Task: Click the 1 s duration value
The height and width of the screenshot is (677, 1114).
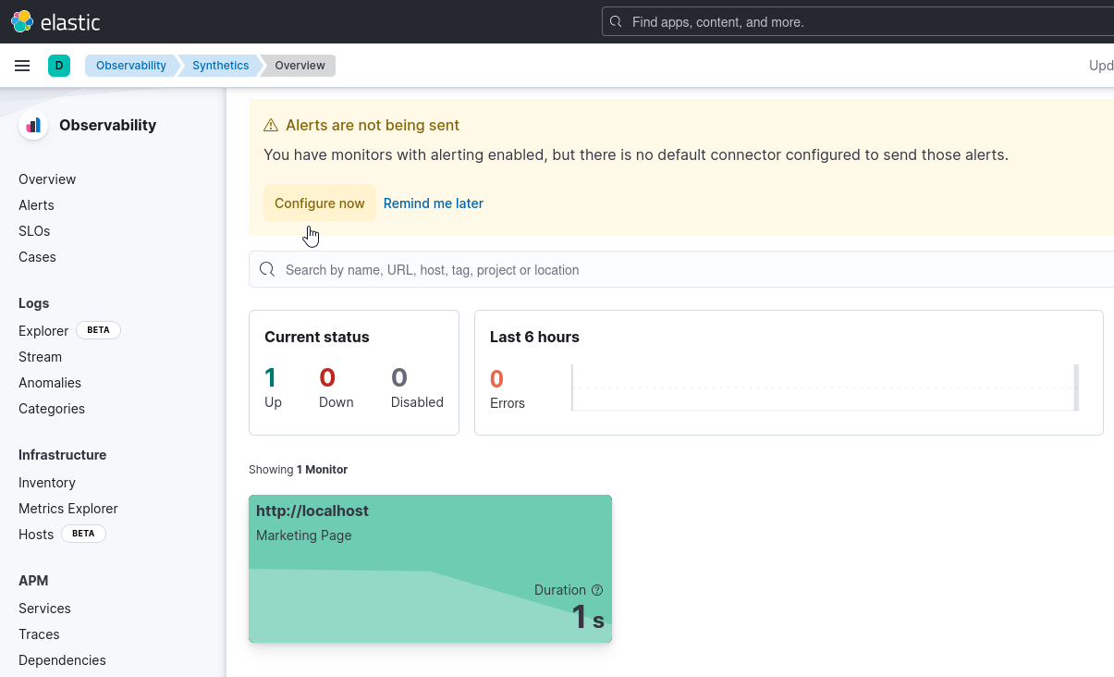Action: pyautogui.click(x=587, y=617)
